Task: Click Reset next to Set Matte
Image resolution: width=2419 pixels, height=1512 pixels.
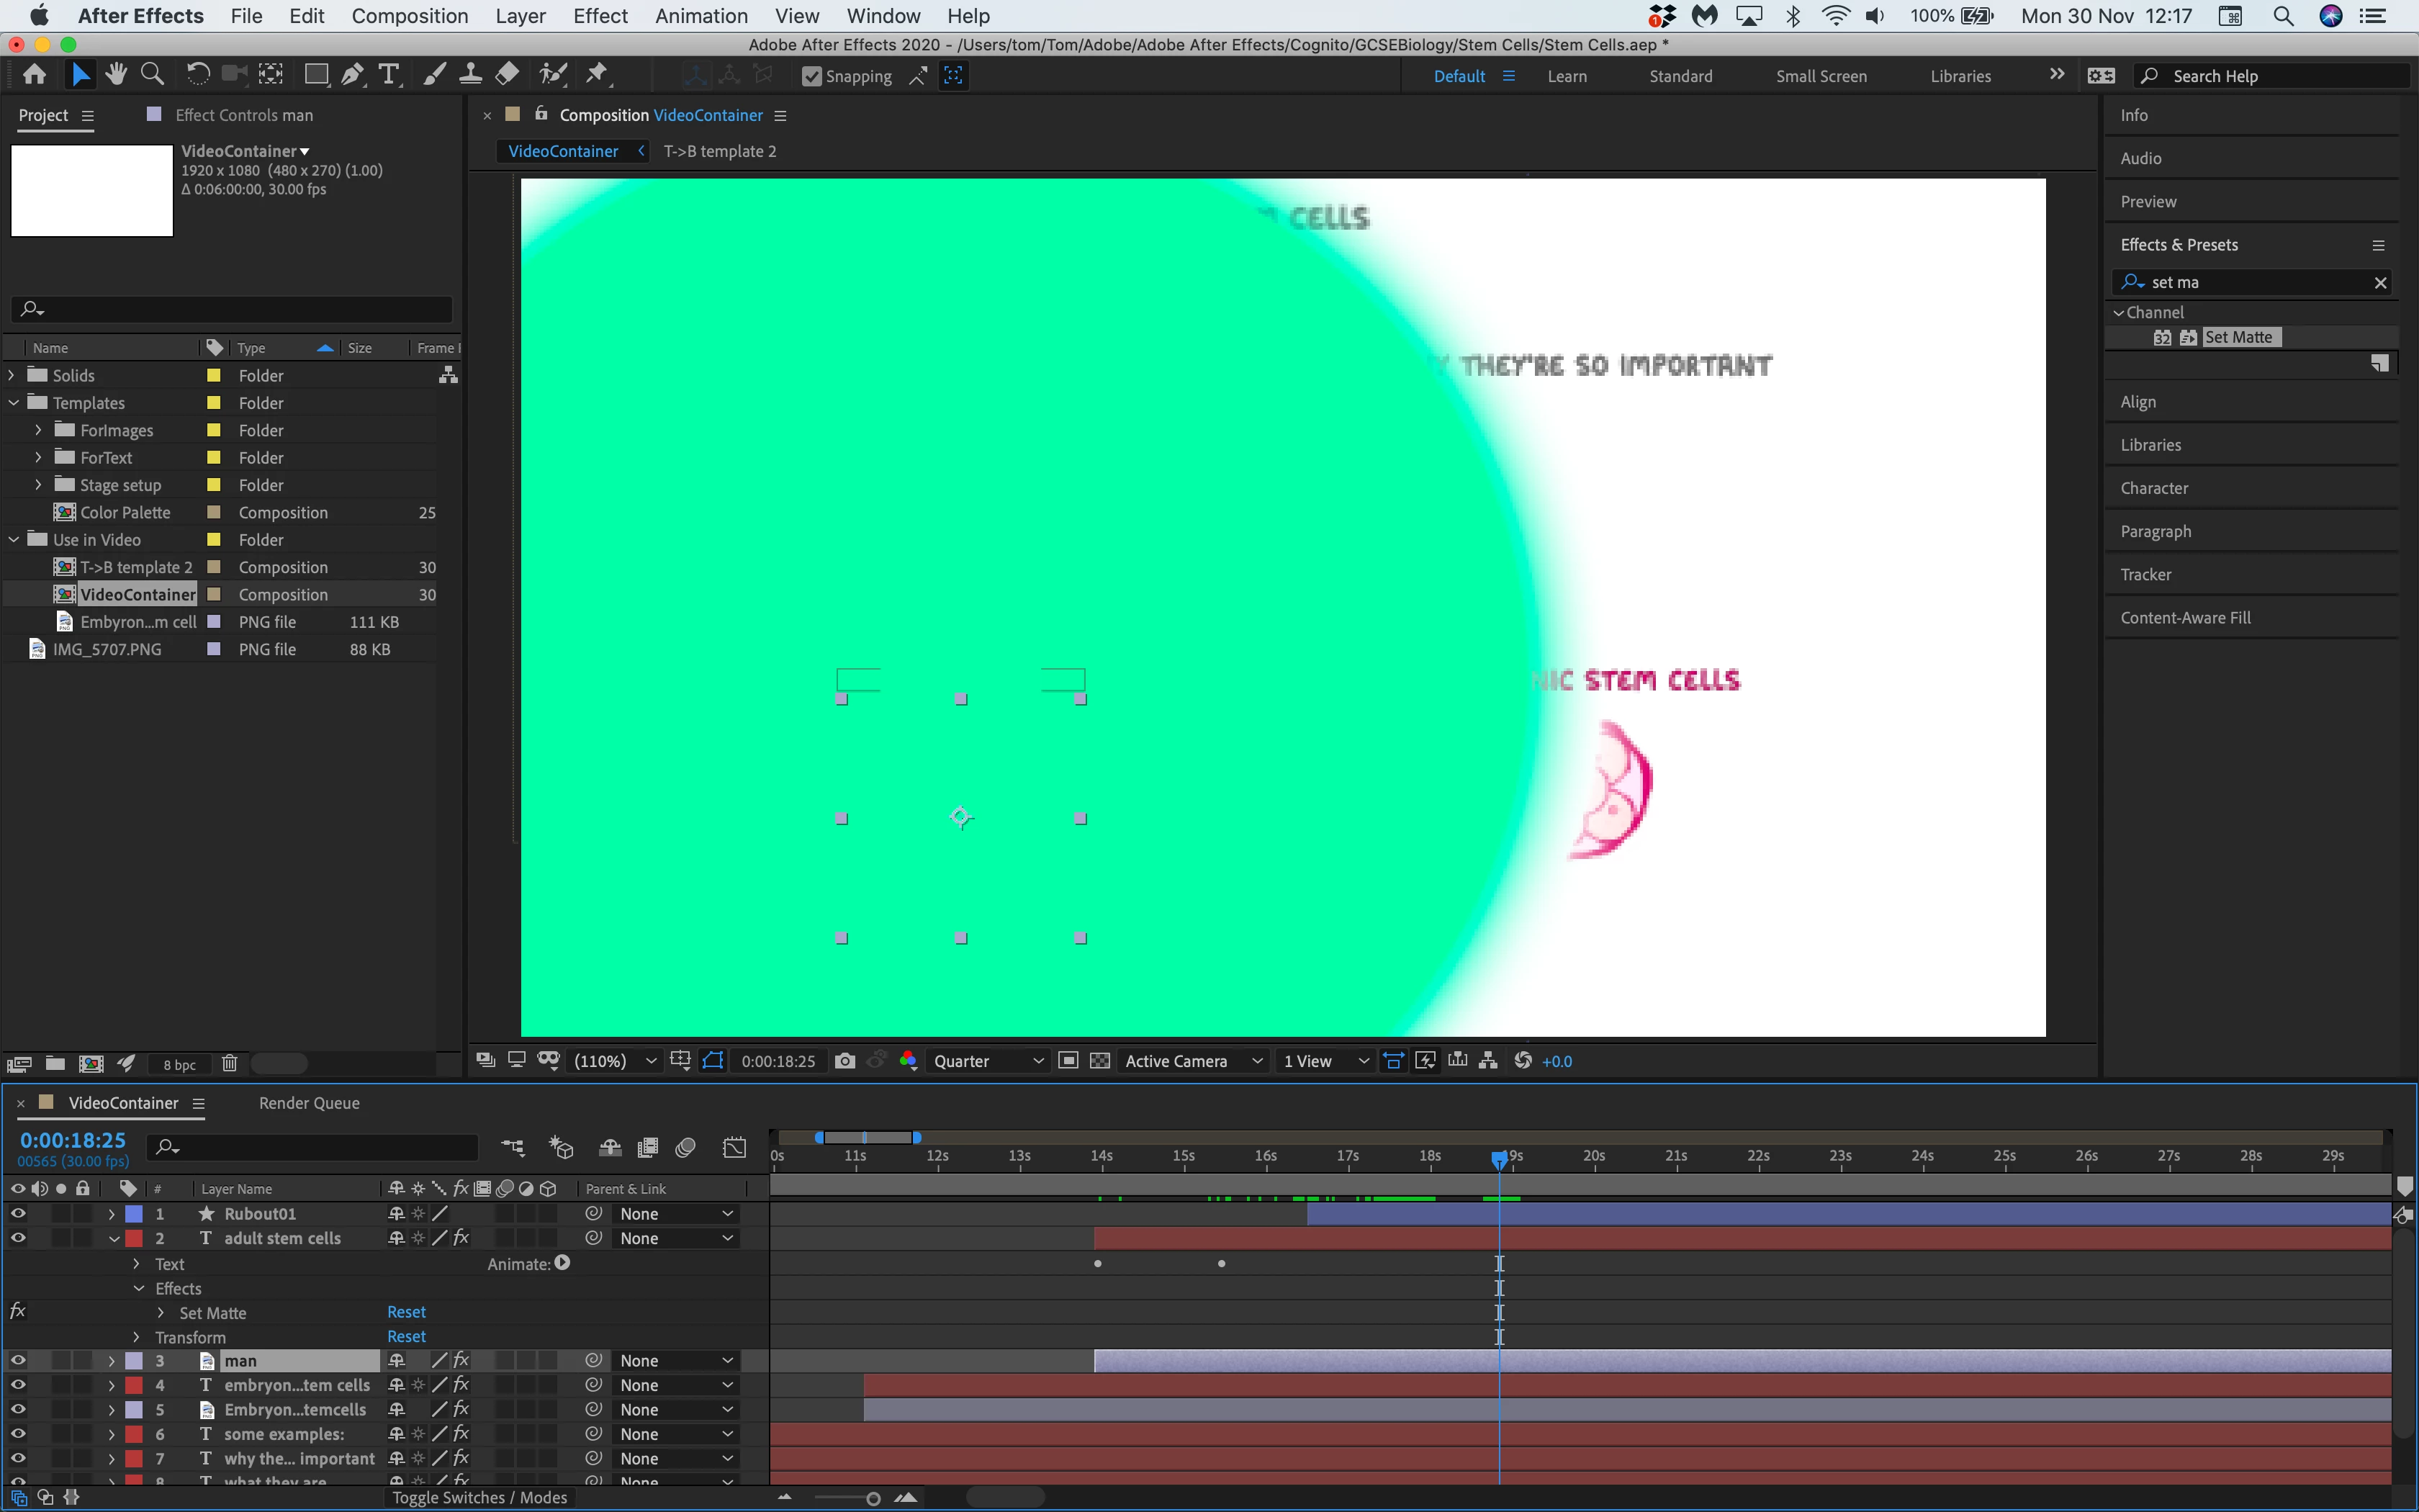Action: coord(406,1312)
